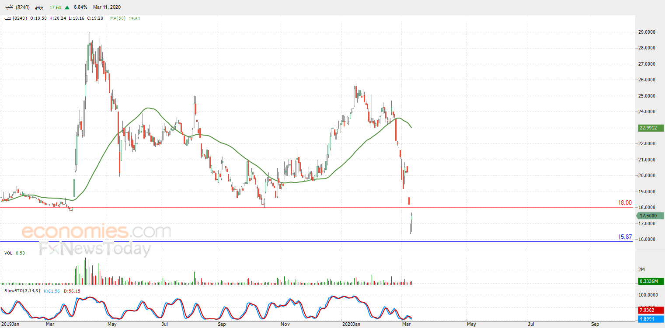Click the green moving average line peak
The image size is (665, 328).
[148, 108]
